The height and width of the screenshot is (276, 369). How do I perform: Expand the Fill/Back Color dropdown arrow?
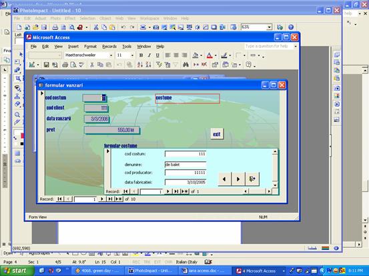202,55
